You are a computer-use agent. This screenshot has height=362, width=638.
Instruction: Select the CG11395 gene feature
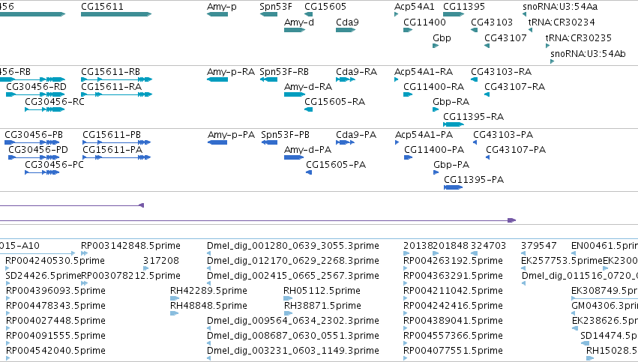click(454, 14)
